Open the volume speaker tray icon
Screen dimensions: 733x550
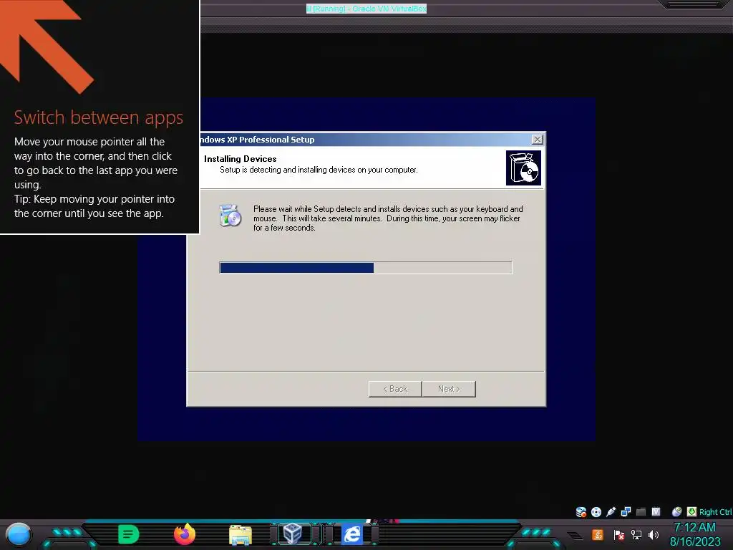point(654,534)
